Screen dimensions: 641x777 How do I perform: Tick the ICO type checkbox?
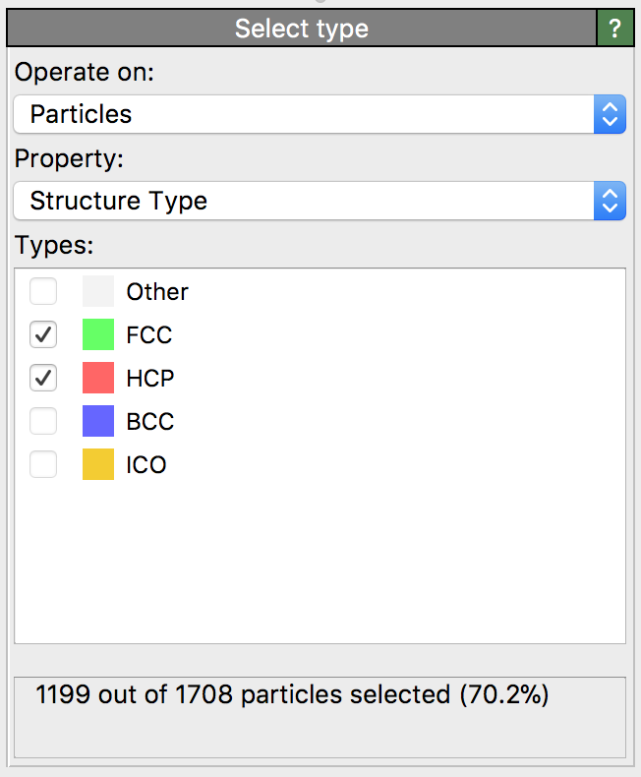pos(43,464)
